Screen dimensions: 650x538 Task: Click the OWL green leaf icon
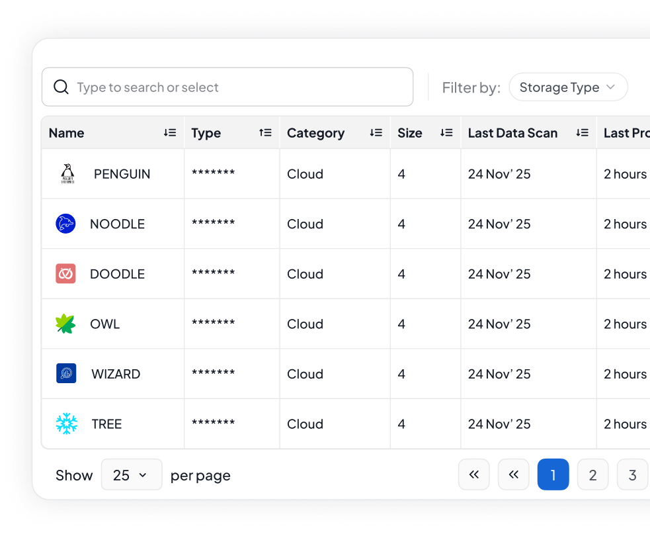[x=65, y=324]
